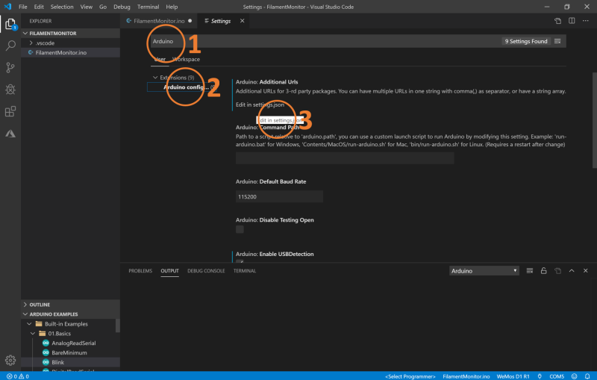The height and width of the screenshot is (380, 597).
Task: Open output log file icon
Action: point(557,271)
